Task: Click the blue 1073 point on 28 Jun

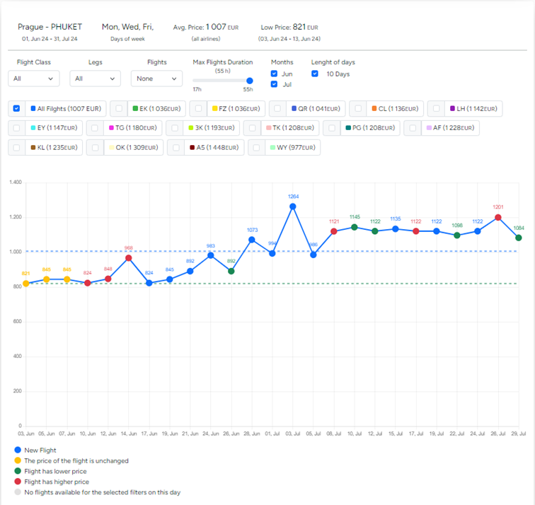Action: click(x=251, y=240)
